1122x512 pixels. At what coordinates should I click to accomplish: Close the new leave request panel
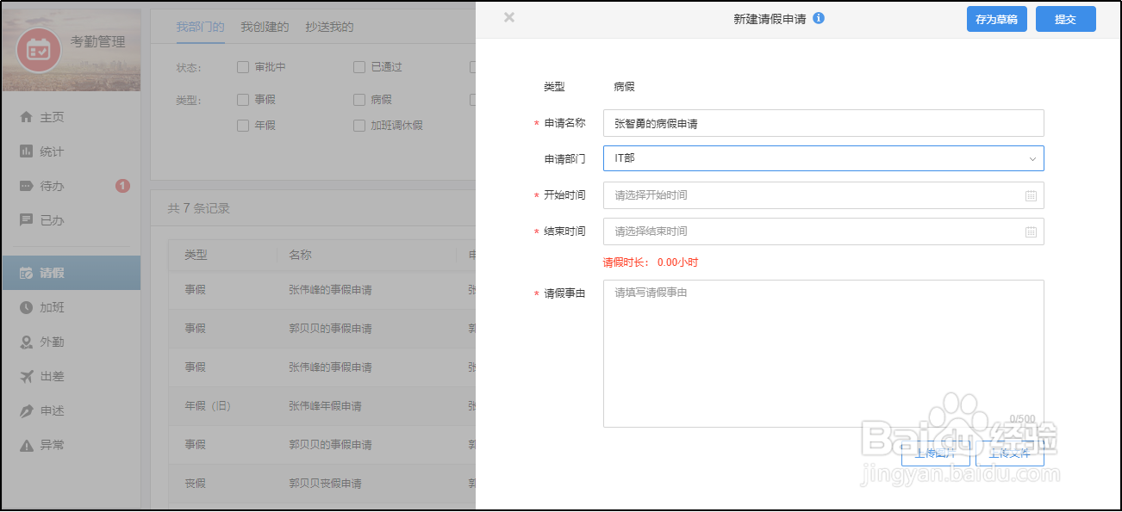[x=509, y=17]
